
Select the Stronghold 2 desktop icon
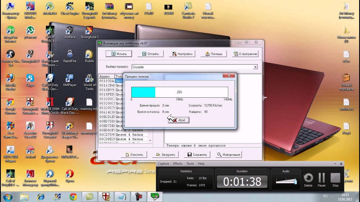[x=30, y=57]
